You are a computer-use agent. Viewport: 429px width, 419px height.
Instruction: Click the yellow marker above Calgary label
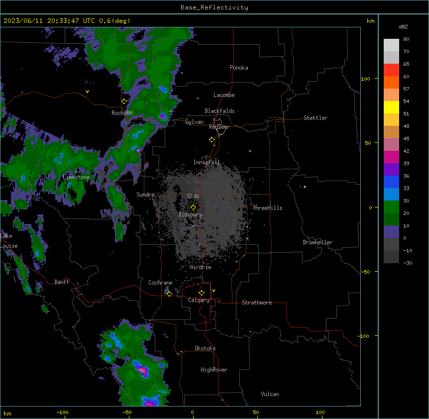[202, 293]
